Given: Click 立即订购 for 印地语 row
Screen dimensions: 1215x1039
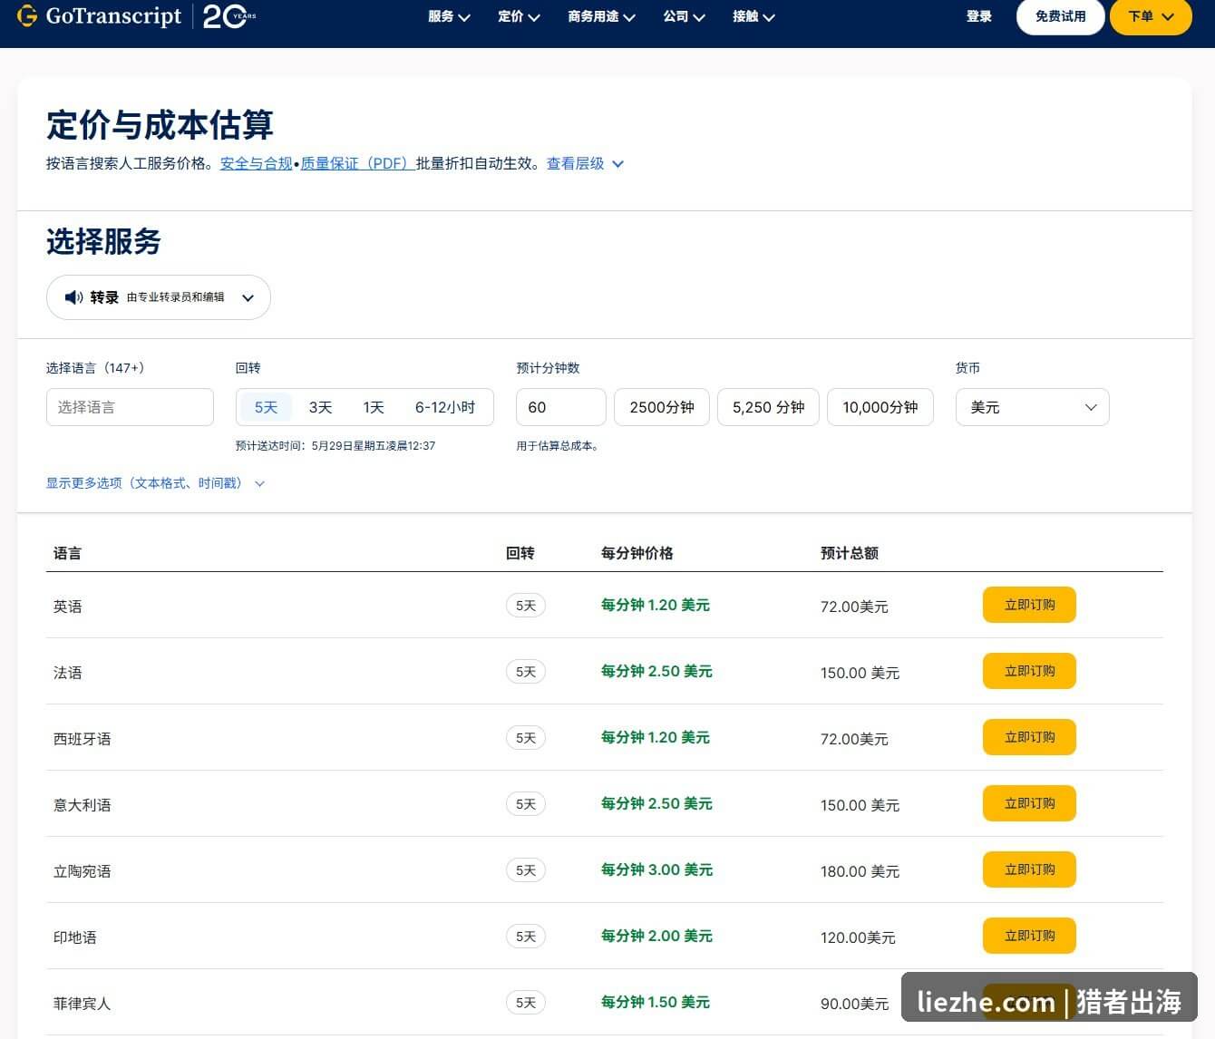Looking at the screenshot, I should pyautogui.click(x=1029, y=936).
